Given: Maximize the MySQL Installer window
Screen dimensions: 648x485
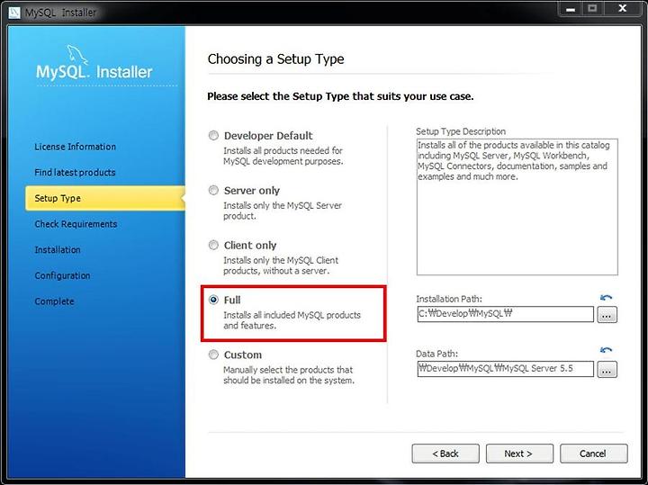Looking at the screenshot, I should (592, 9).
